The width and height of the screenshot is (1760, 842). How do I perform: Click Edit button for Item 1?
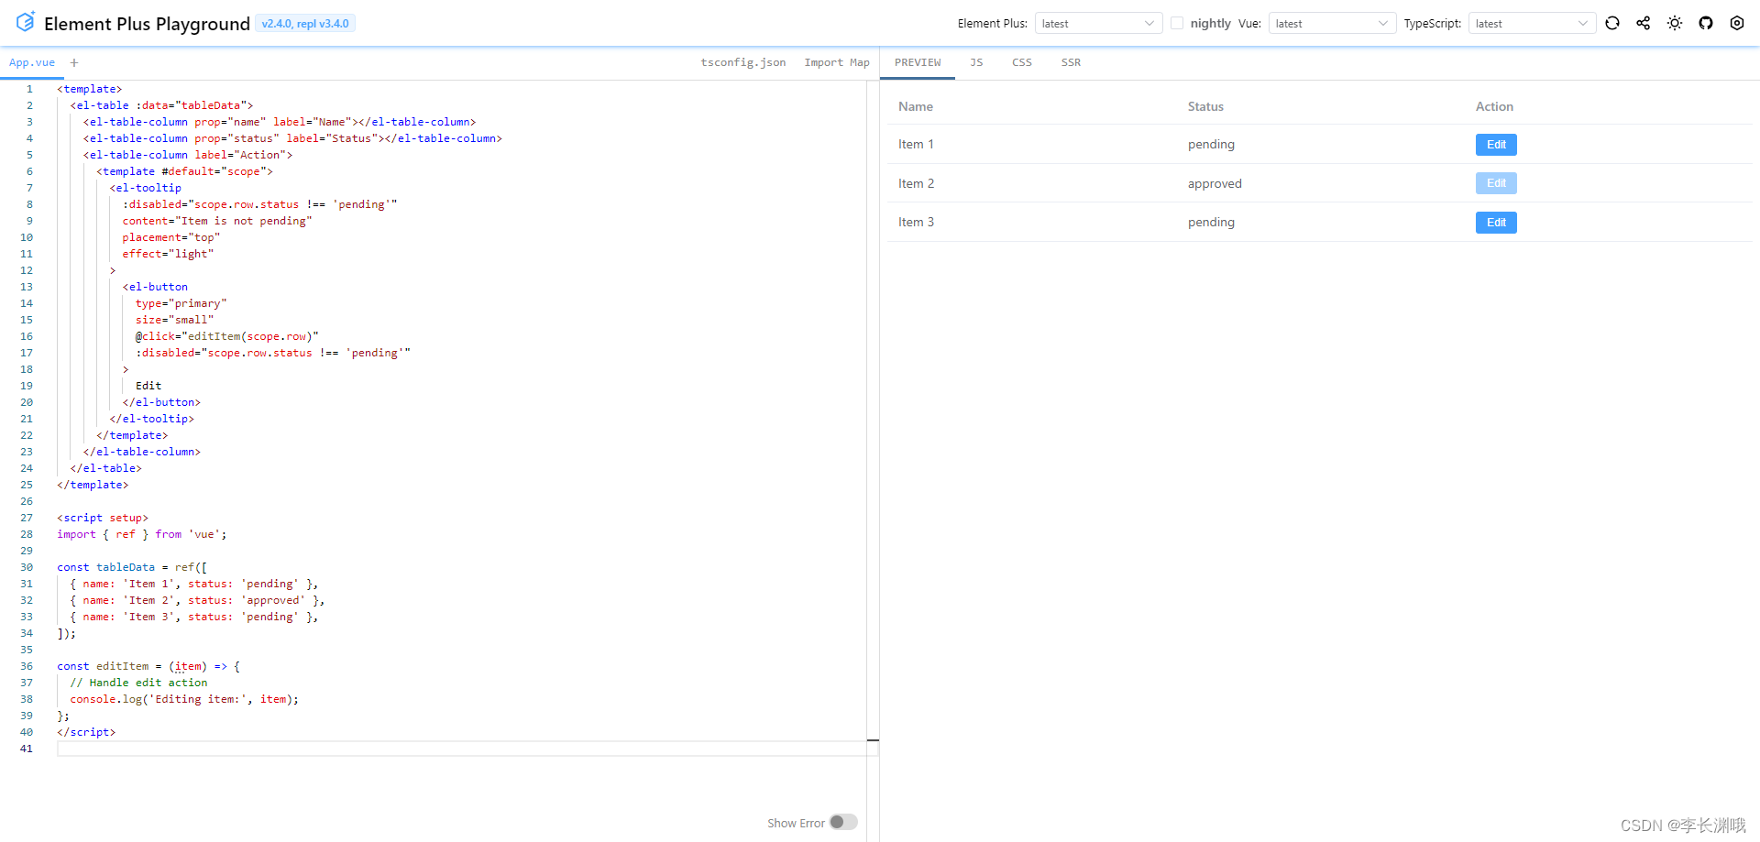(x=1496, y=145)
